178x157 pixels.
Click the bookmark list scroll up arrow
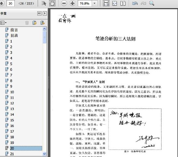tap(44, 29)
